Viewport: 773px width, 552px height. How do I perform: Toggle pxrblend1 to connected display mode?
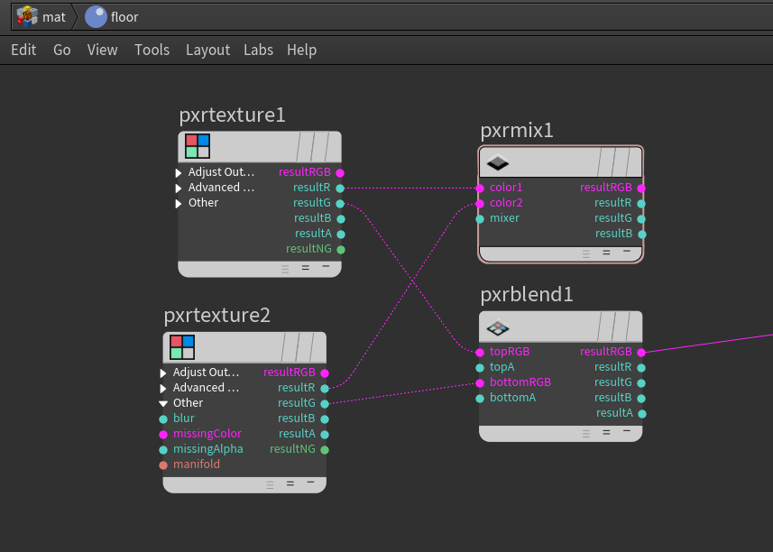(605, 433)
